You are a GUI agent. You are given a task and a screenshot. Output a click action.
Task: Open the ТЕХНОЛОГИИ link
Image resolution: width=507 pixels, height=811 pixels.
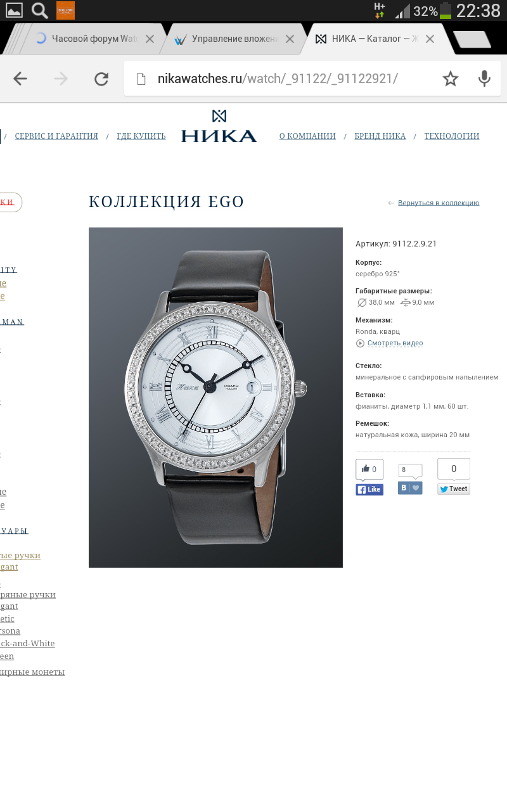(x=452, y=136)
